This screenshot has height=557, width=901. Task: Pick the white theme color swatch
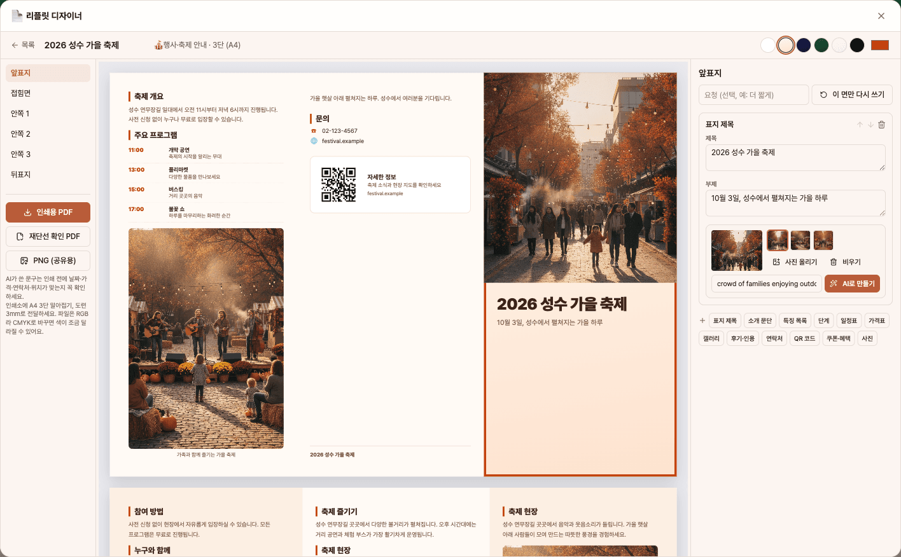(x=768, y=45)
